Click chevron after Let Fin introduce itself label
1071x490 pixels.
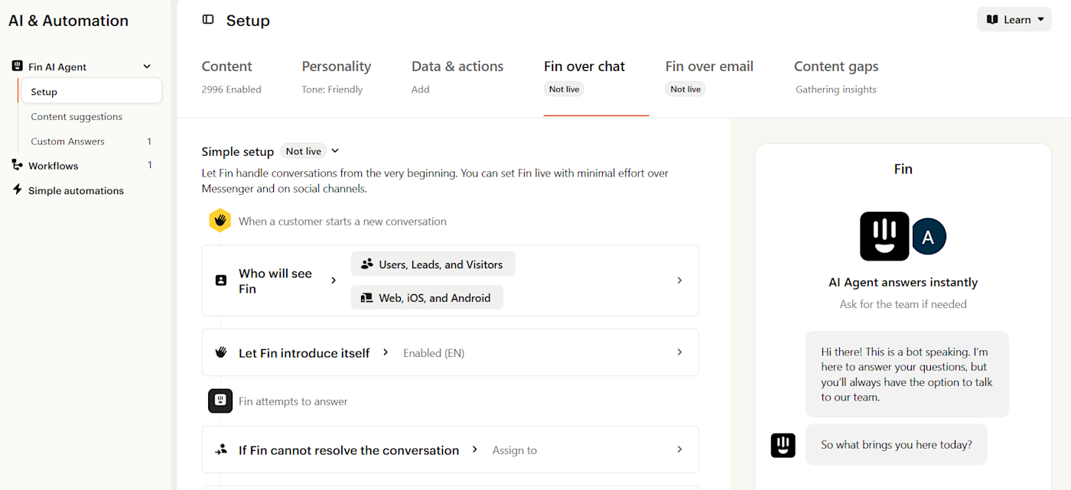(x=386, y=352)
